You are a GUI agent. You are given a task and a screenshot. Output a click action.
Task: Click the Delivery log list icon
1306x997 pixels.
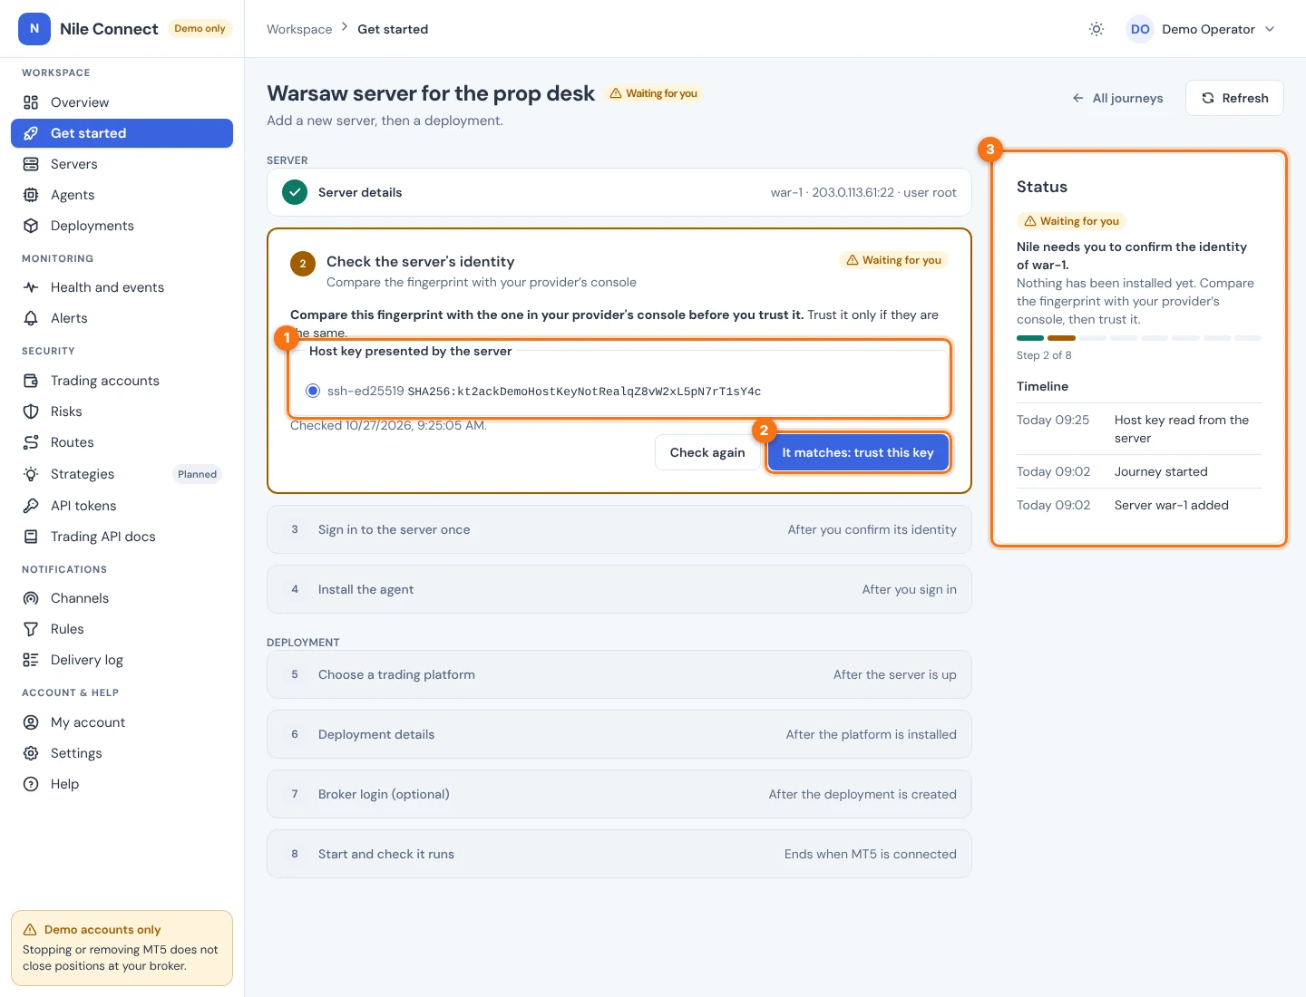pyautogui.click(x=31, y=660)
